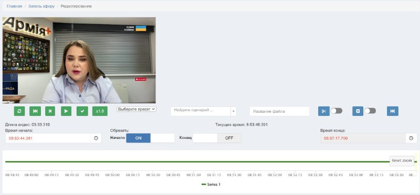Click the blue save icon button
The height and width of the screenshot is (195, 420).
tap(358, 111)
